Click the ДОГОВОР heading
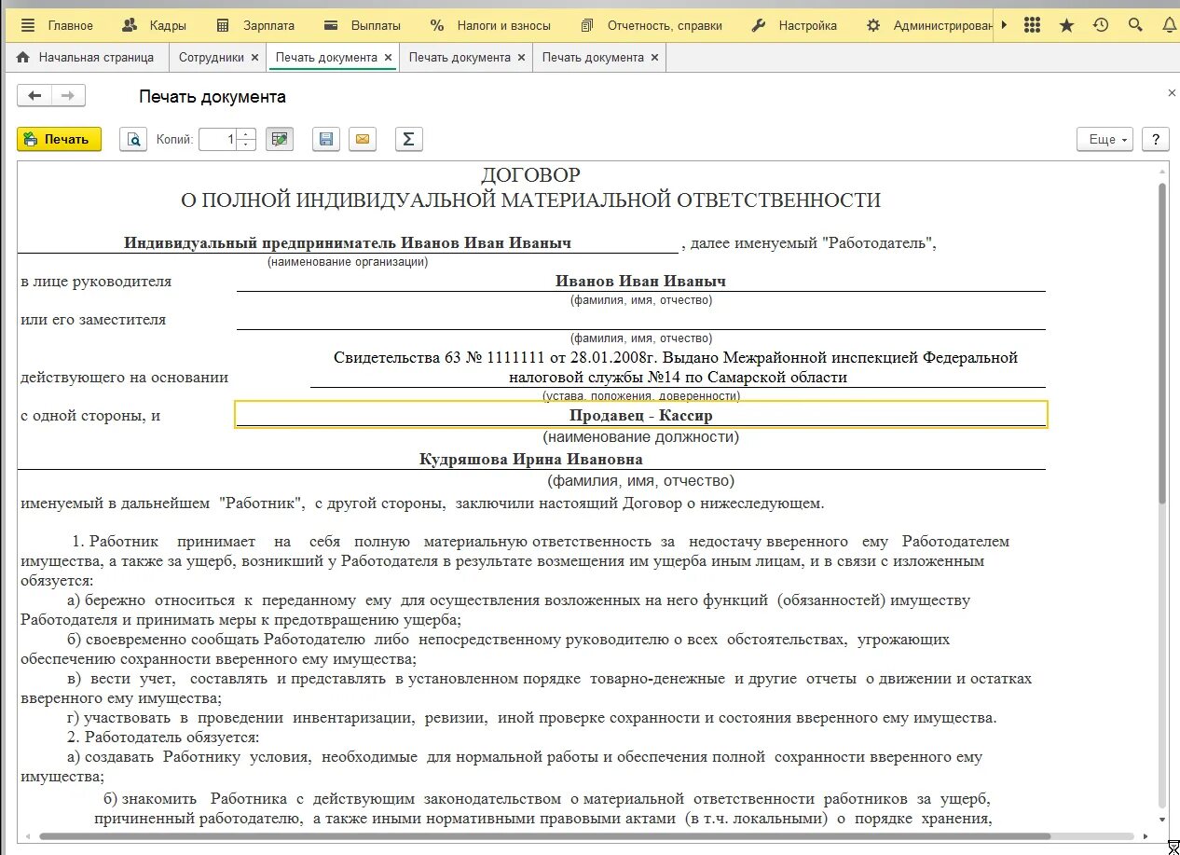The width and height of the screenshot is (1180, 855). click(x=530, y=175)
